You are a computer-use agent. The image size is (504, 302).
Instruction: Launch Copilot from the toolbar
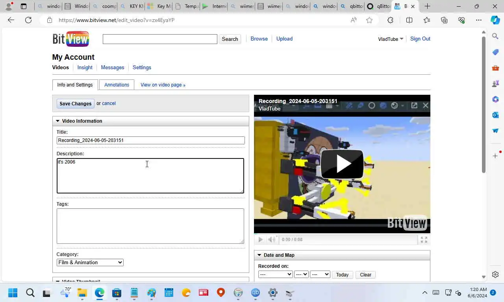coord(495,20)
